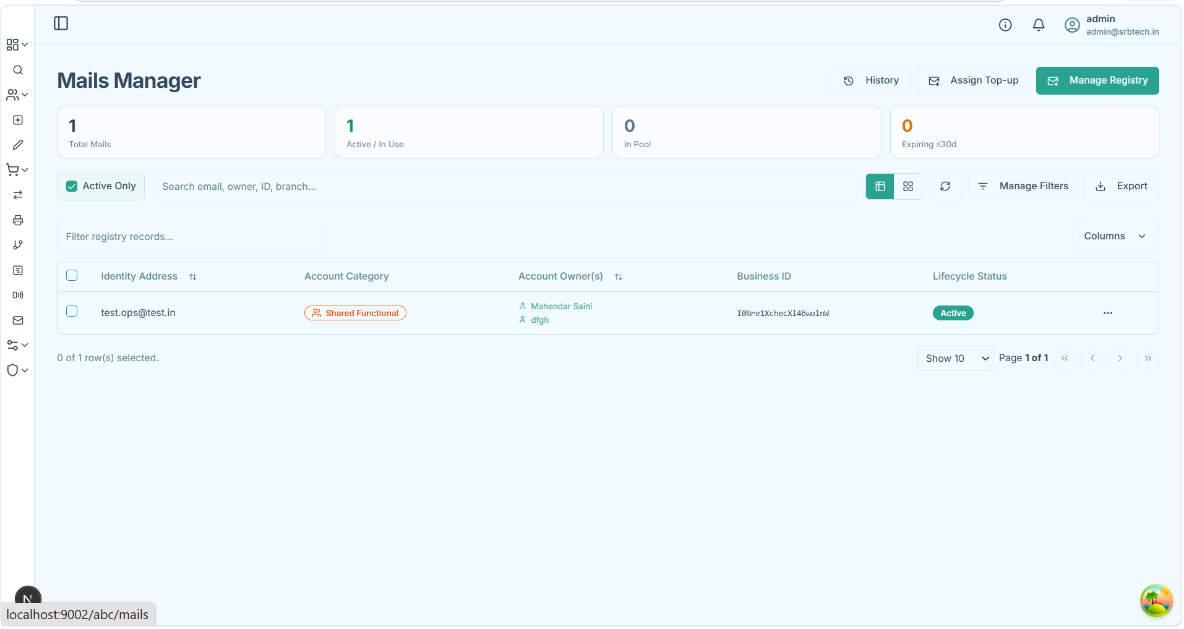Click the Expiring ≤30d stat card
Viewport: 1184px width, 629px height.
(1024, 132)
